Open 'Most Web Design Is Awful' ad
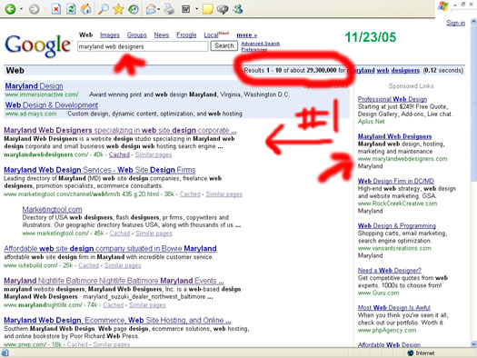Image resolution: width=477 pixels, height=358 pixels. [394, 307]
